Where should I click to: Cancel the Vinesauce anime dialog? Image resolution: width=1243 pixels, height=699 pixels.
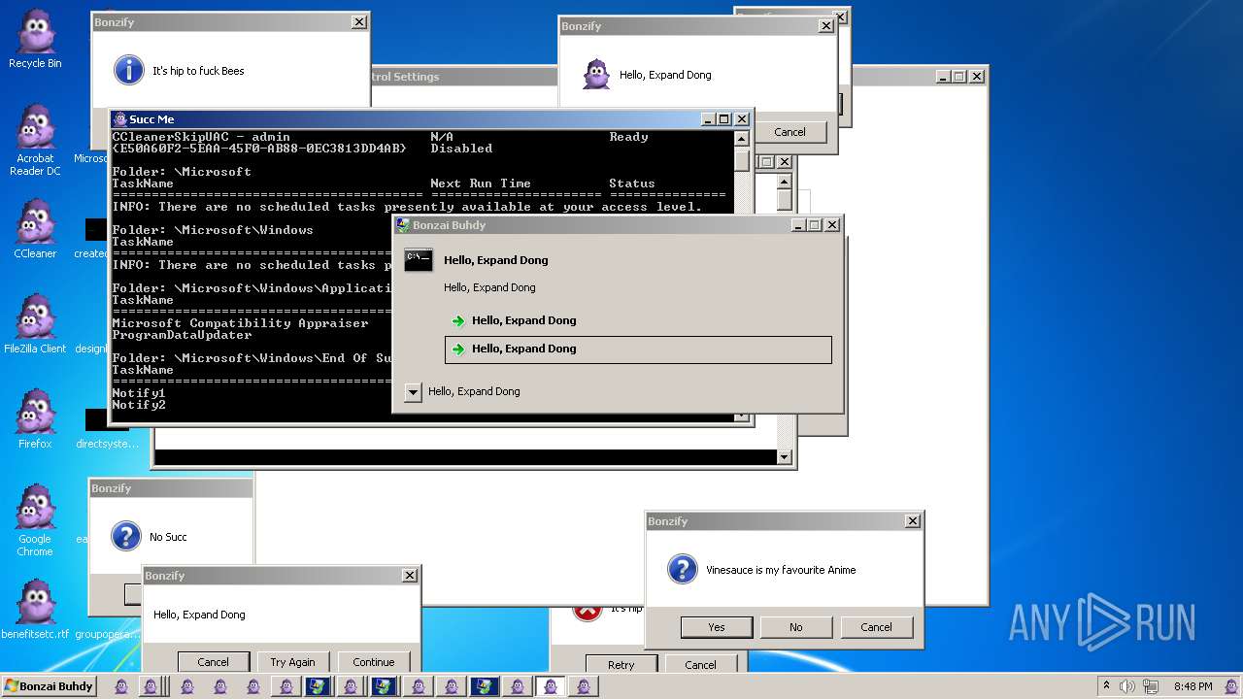click(x=876, y=627)
